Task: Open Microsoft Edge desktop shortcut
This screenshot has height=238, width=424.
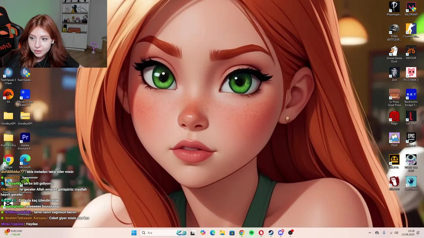Action: click(25, 162)
